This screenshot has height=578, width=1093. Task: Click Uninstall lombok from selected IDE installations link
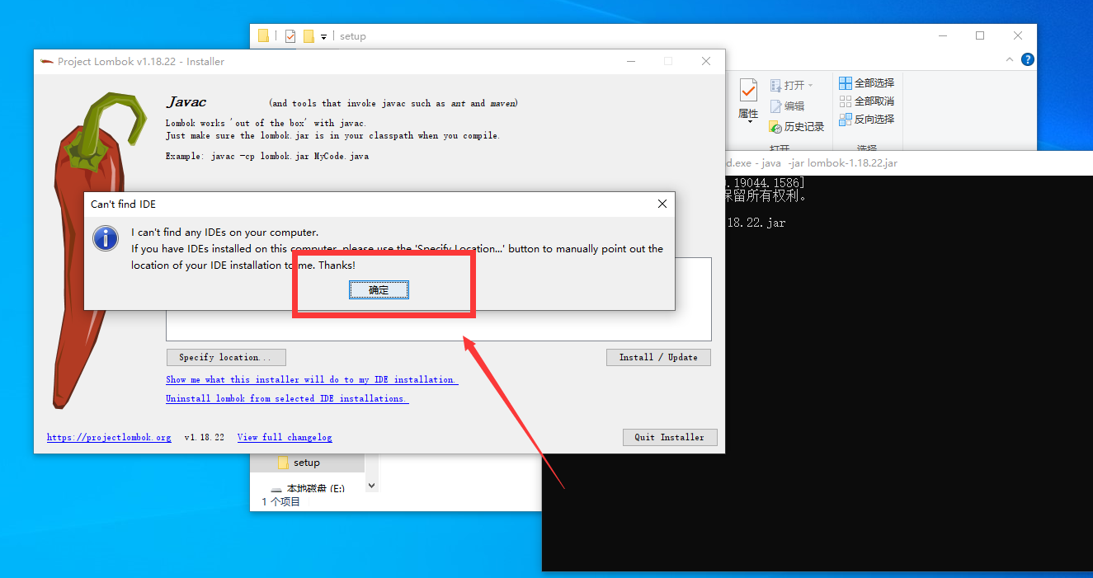point(287,398)
